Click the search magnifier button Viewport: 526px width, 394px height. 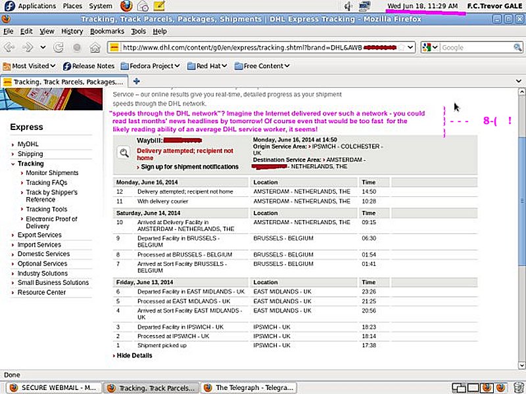pyautogui.click(x=517, y=47)
